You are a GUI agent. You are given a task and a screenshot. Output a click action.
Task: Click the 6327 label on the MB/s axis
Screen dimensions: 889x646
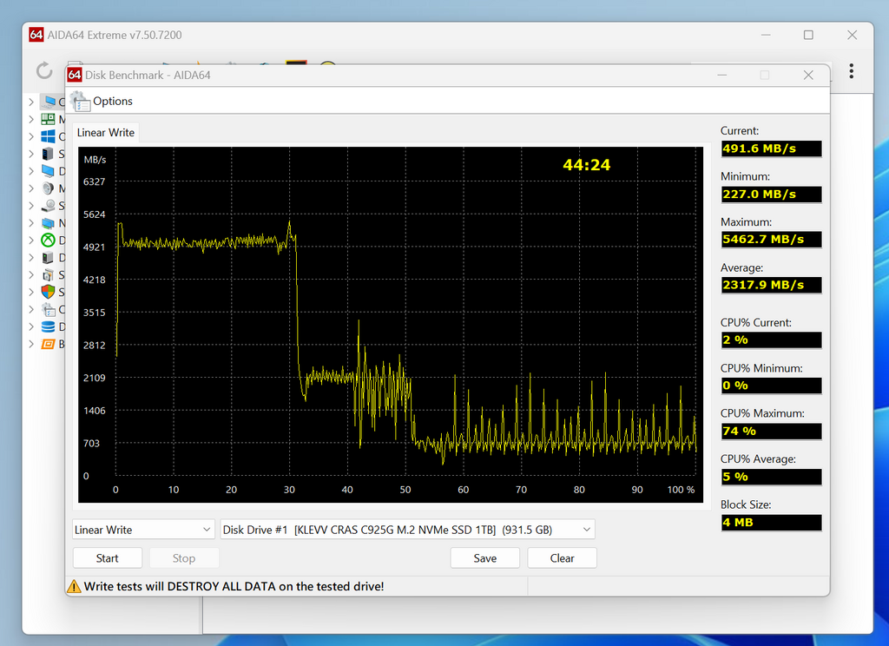(94, 181)
